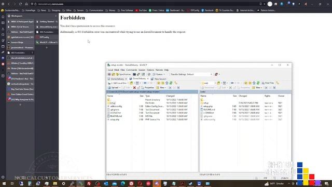The height and width of the screenshot is (187, 332).
Task: Add new tab with plus in second column
Action: click(x=47, y=47)
